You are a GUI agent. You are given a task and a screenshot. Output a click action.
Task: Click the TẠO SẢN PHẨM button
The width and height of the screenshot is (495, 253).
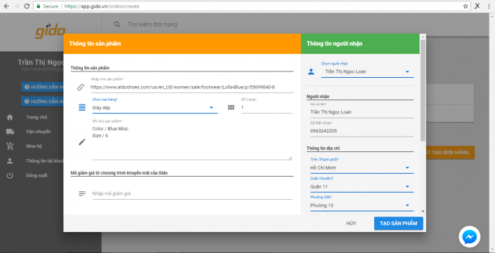pyautogui.click(x=398, y=224)
